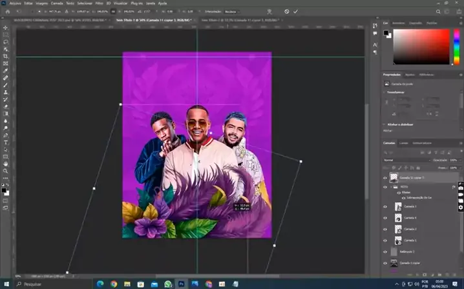The width and height of the screenshot is (464, 289).
Task: Select the Type (T) tool
Action: [x=6, y=141]
